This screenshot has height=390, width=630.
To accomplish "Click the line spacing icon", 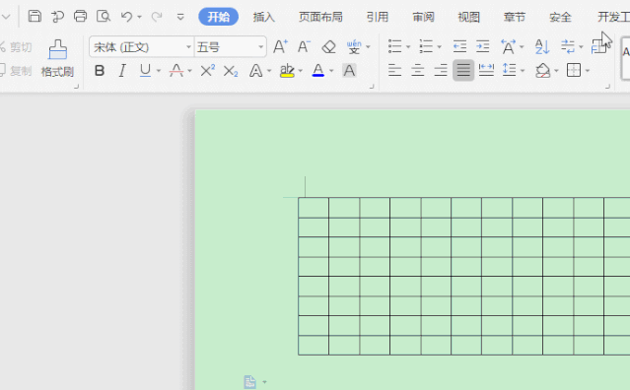I will (509, 71).
